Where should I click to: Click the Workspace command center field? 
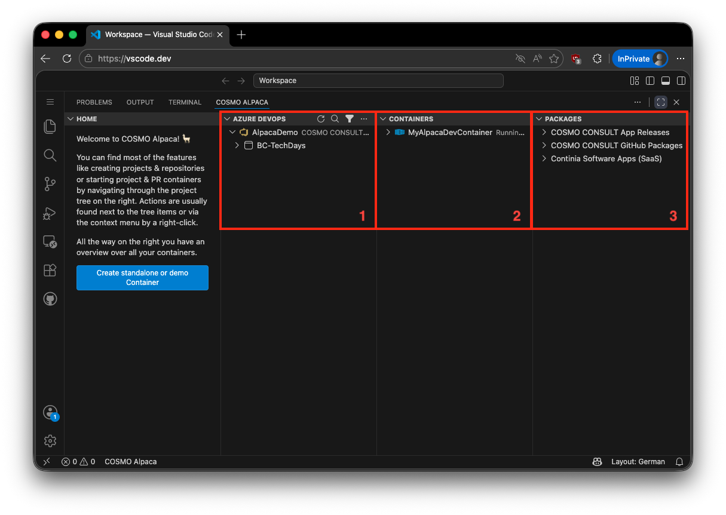pos(378,81)
